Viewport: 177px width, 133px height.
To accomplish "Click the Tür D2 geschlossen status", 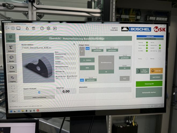I will [112, 50].
